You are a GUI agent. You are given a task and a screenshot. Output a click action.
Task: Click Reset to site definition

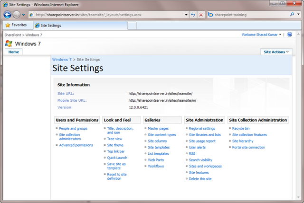tap(117, 177)
